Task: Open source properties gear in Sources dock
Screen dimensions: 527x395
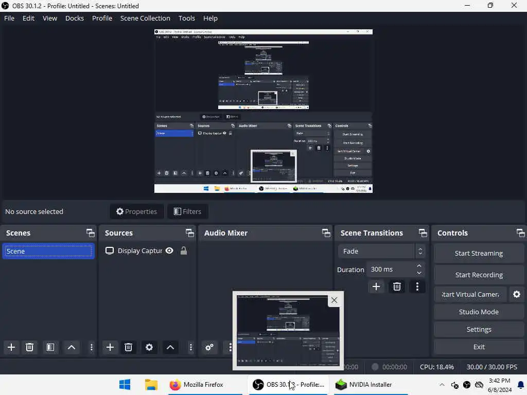Action: click(x=149, y=347)
